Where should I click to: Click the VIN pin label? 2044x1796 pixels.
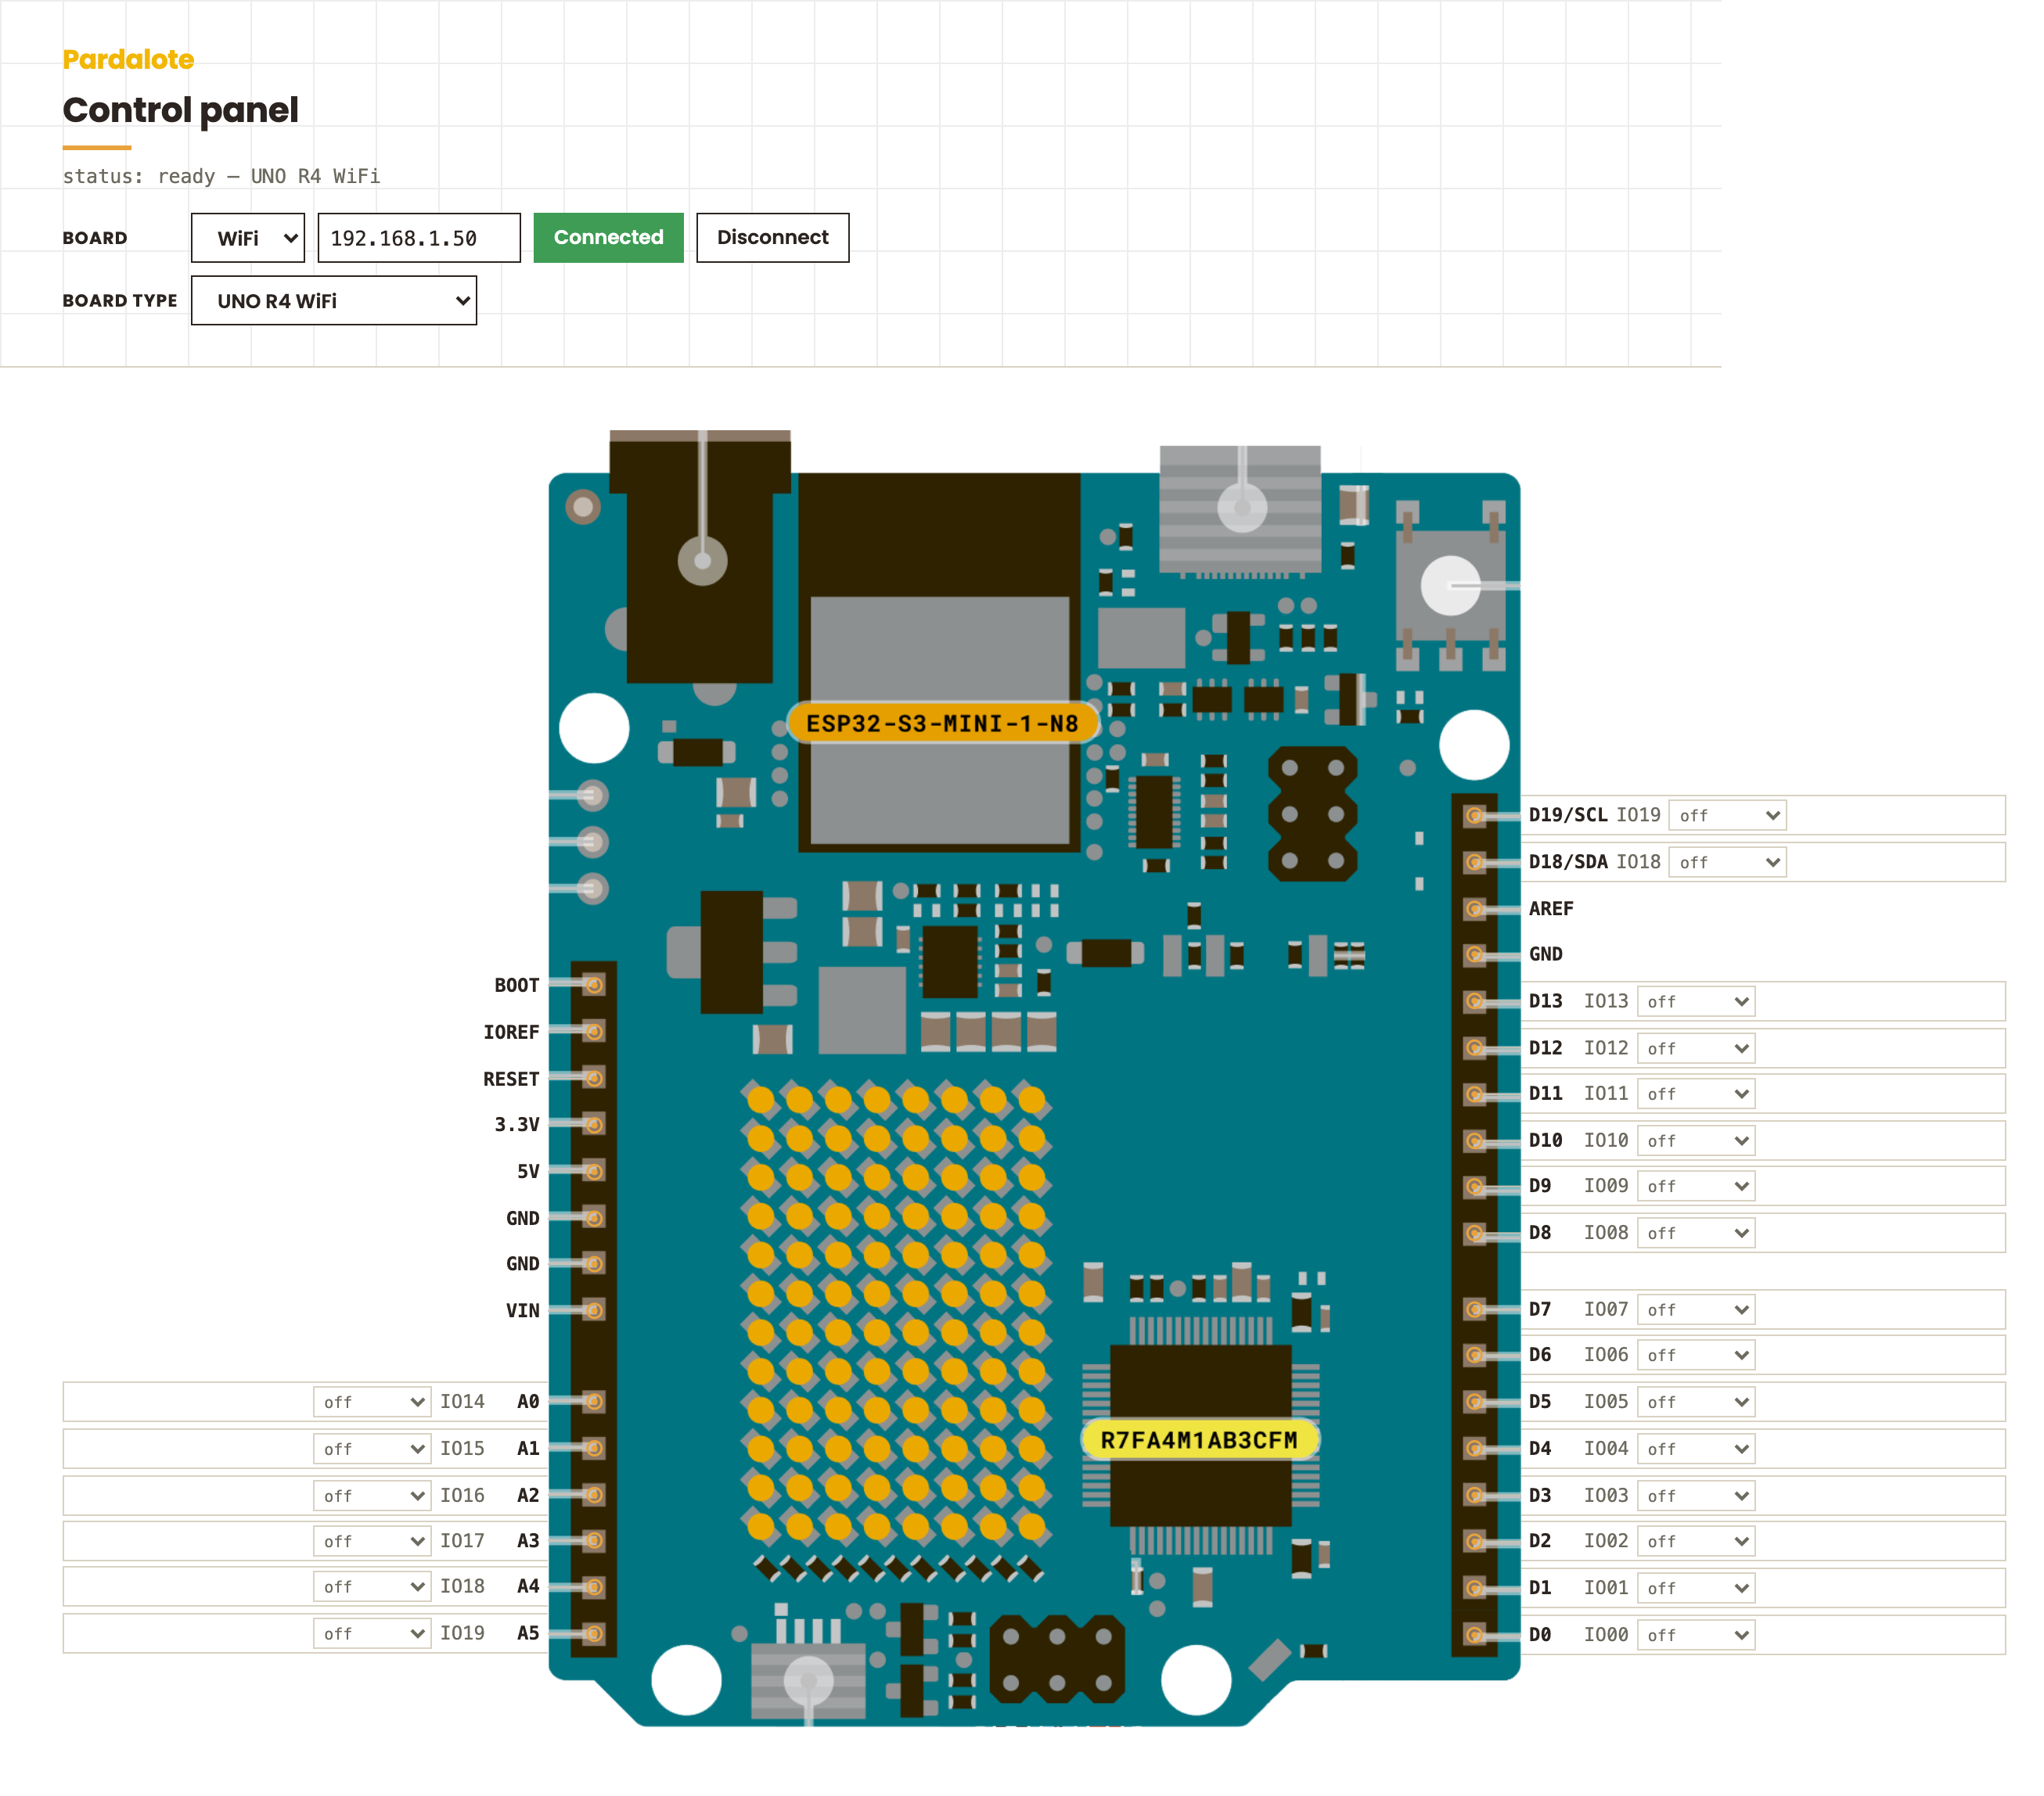click(522, 1310)
